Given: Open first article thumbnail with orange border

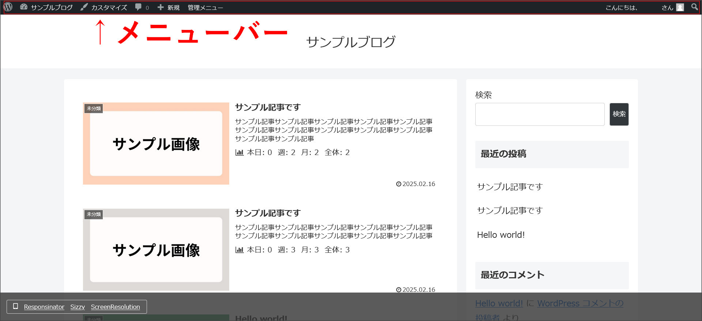Looking at the screenshot, I should [x=156, y=143].
